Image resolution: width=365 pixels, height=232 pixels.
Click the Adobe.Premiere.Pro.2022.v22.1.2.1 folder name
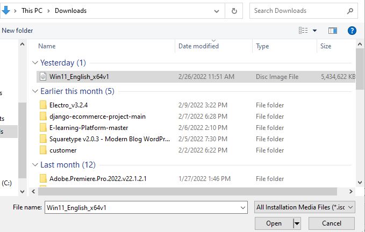click(98, 178)
